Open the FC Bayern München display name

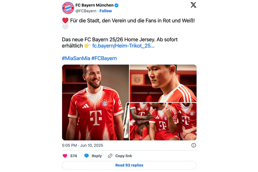(x=94, y=5)
